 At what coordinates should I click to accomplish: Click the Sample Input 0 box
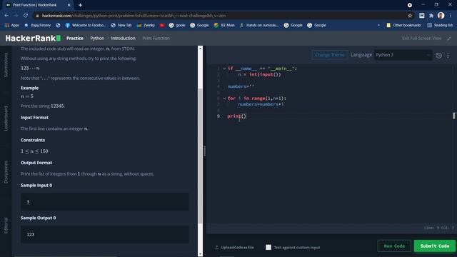[105, 201]
